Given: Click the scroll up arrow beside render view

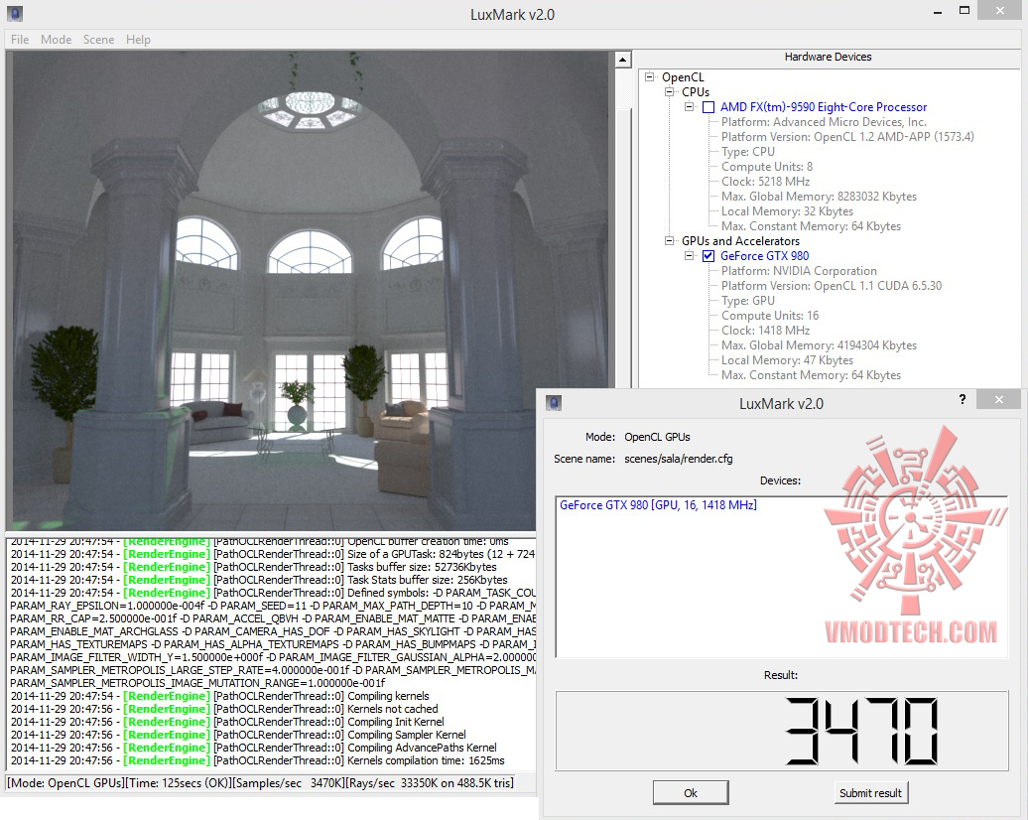Looking at the screenshot, I should 622,60.
